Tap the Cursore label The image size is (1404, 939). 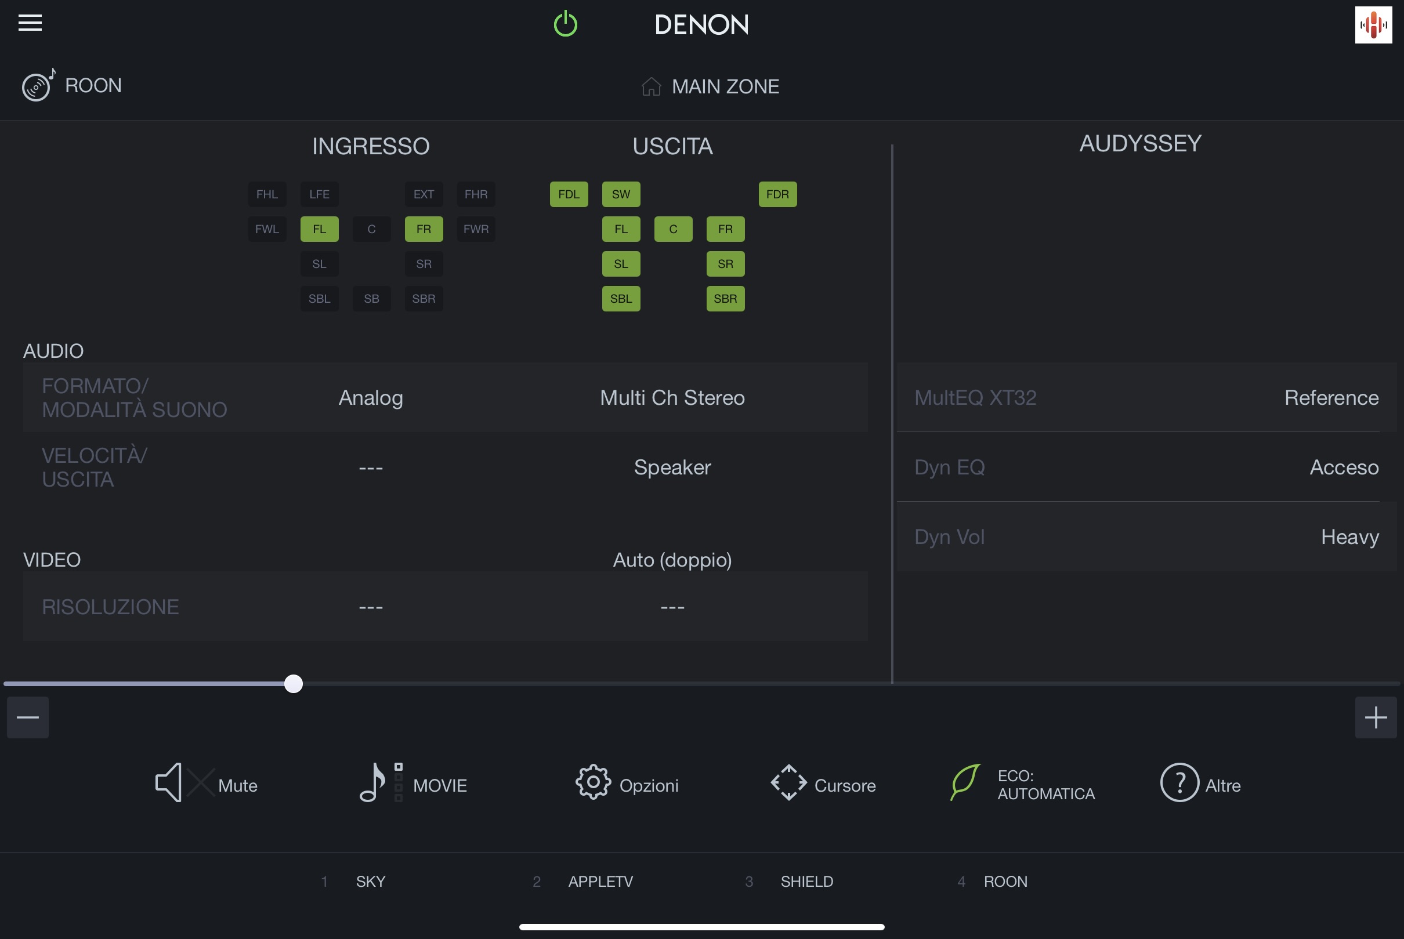pyautogui.click(x=845, y=786)
